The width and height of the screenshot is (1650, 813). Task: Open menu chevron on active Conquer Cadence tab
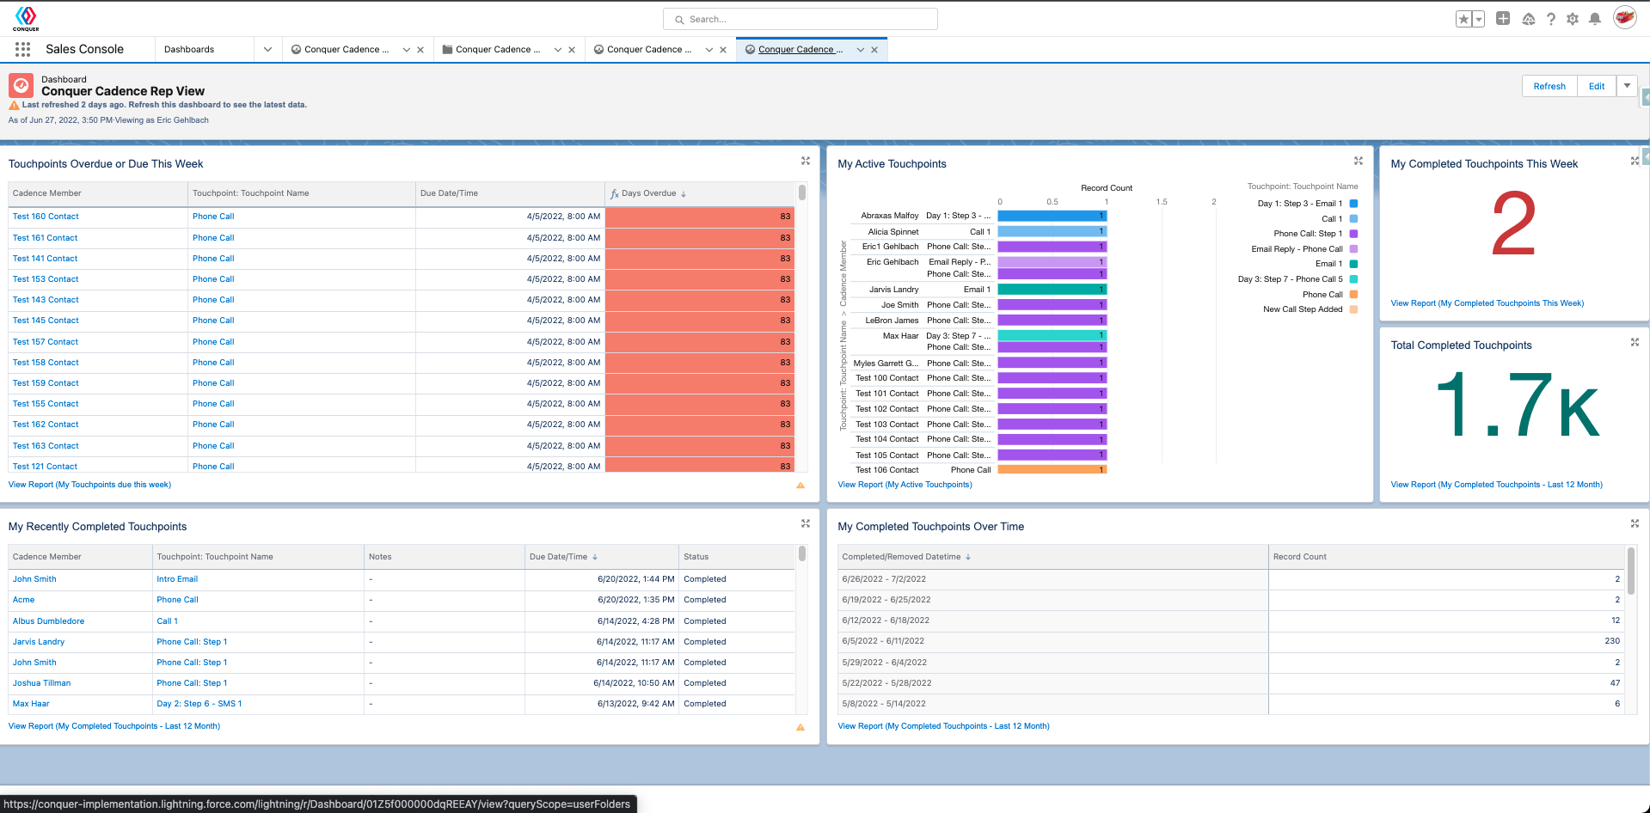pos(861,50)
